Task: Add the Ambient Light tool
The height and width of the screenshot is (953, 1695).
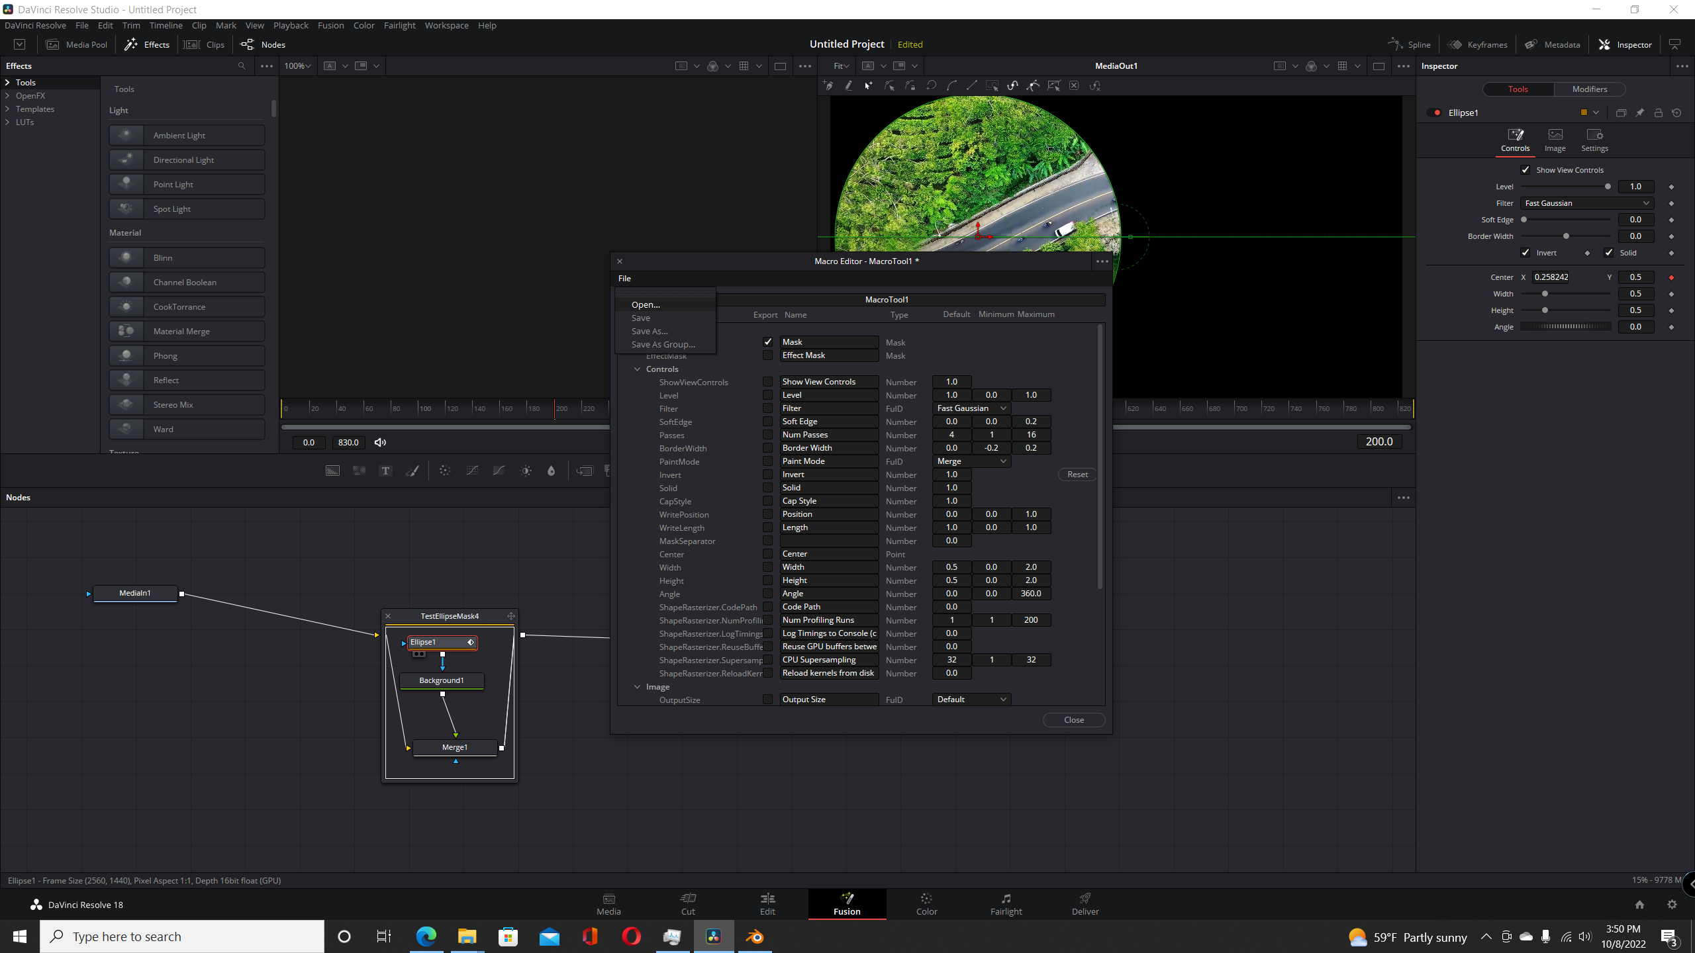Action: point(187,136)
